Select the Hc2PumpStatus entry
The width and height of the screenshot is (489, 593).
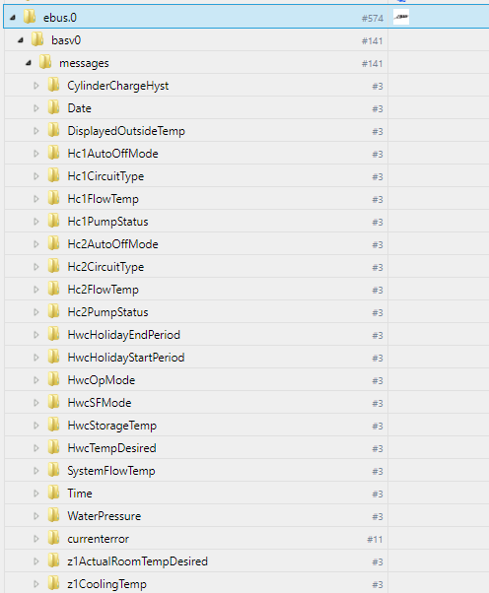[x=107, y=312]
